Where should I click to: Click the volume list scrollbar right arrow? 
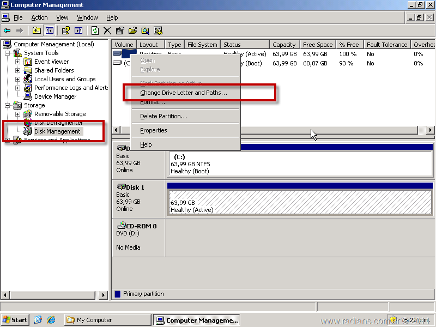pos(431,130)
